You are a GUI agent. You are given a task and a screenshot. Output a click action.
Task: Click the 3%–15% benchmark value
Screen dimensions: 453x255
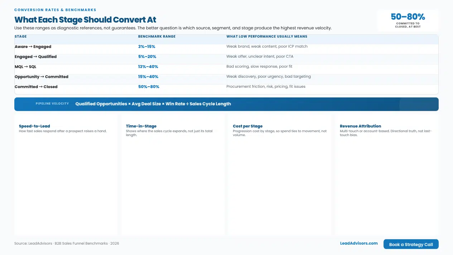tap(147, 47)
